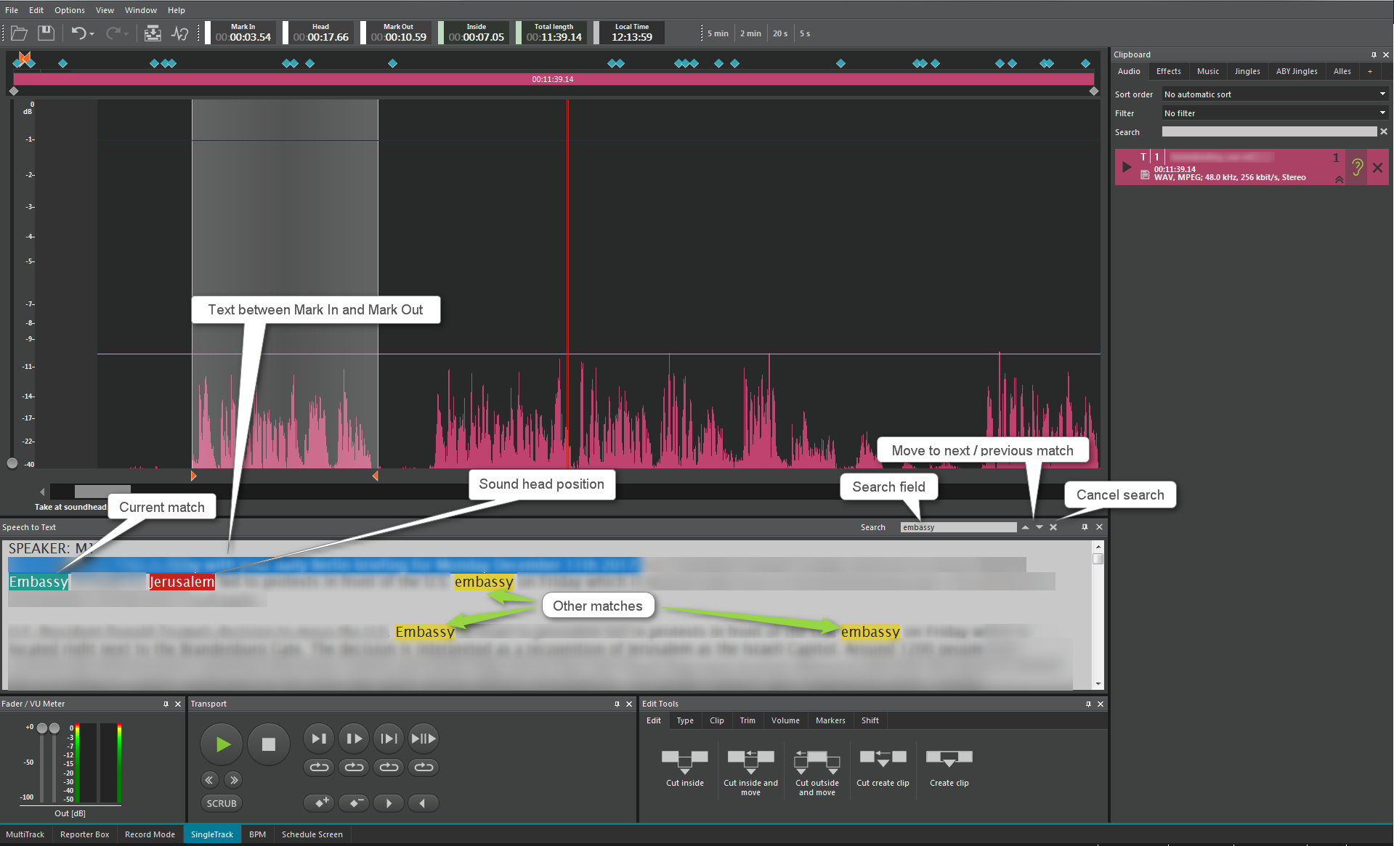Click the Save disk icon
Viewport: 1394px width, 846px height.
[x=46, y=33]
